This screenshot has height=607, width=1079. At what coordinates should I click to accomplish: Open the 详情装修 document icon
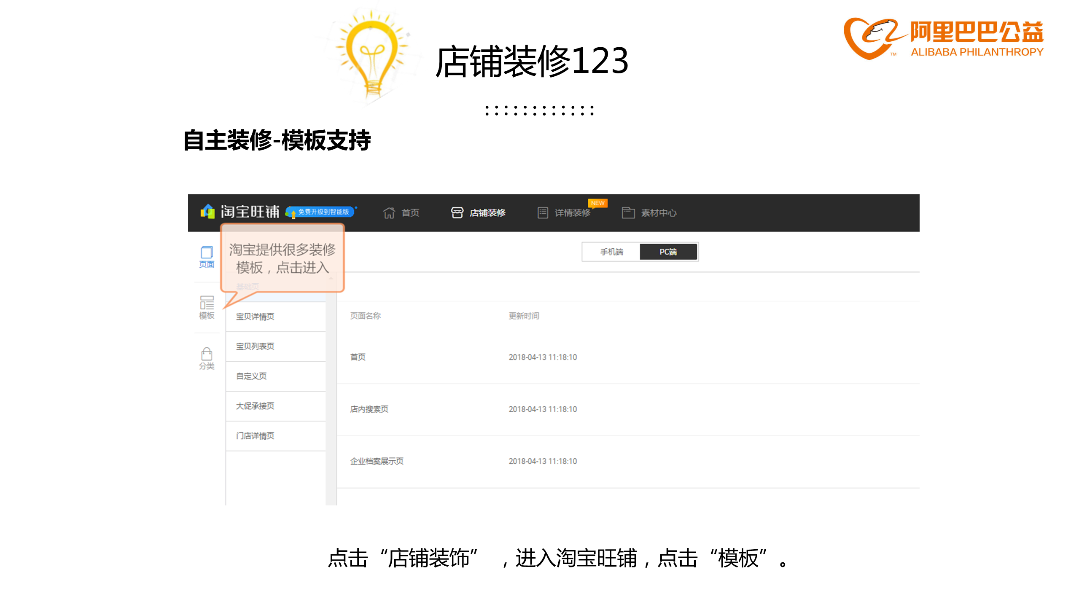click(543, 213)
